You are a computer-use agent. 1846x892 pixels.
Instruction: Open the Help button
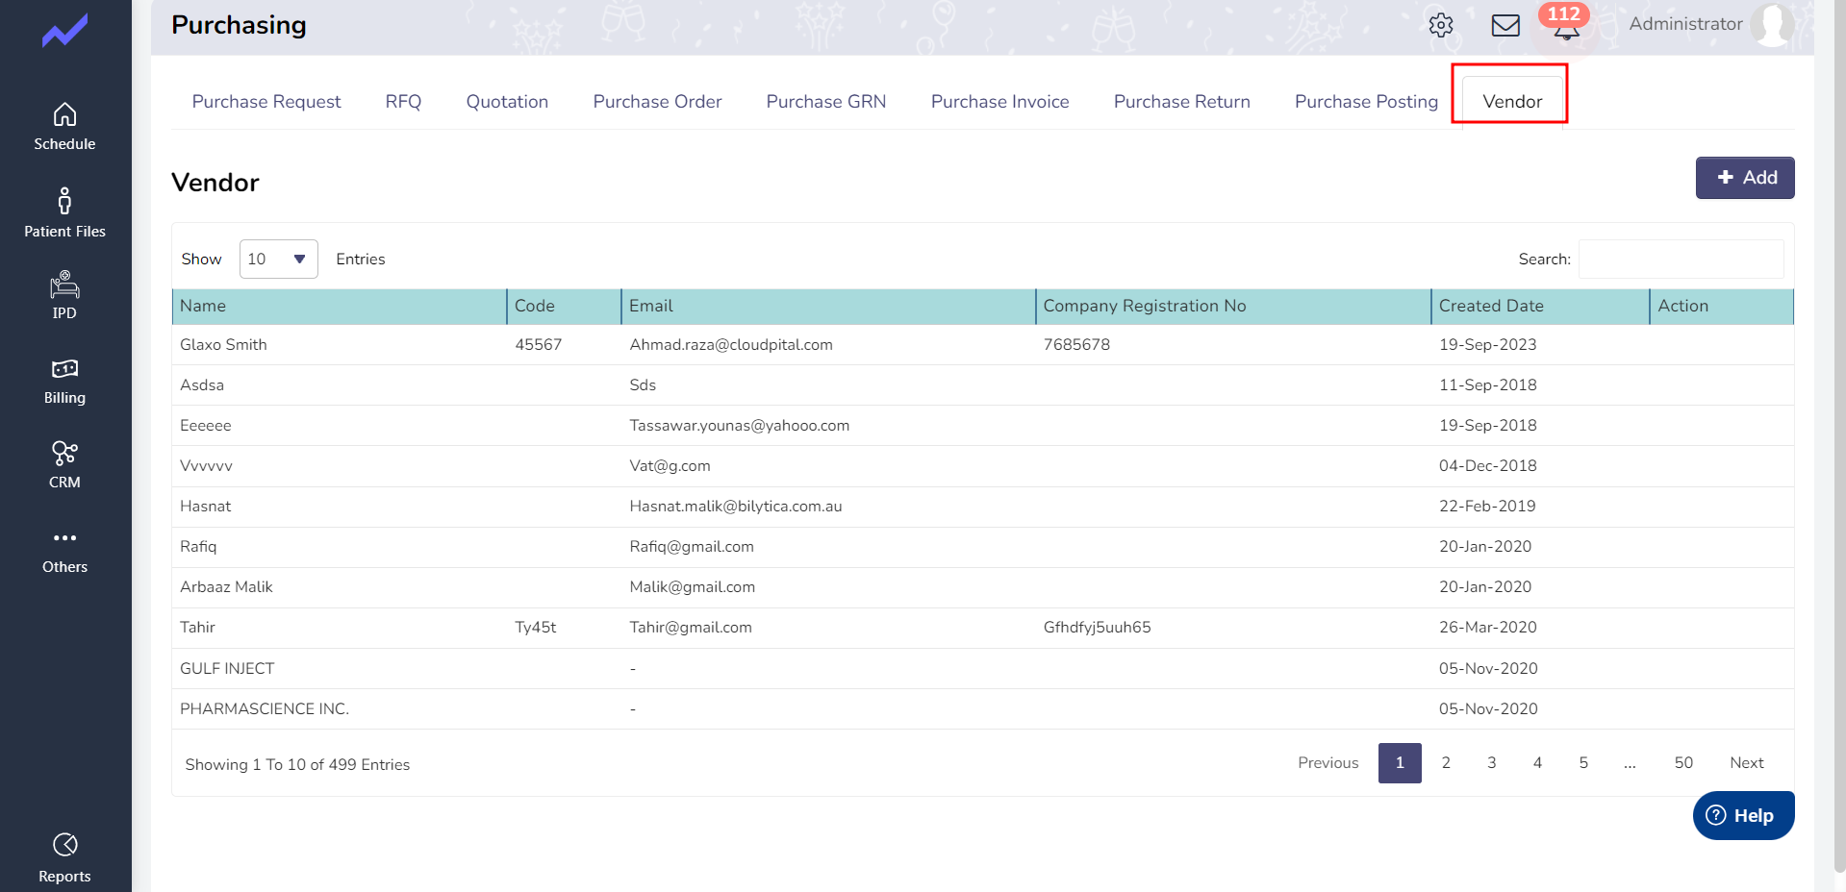pyautogui.click(x=1743, y=815)
